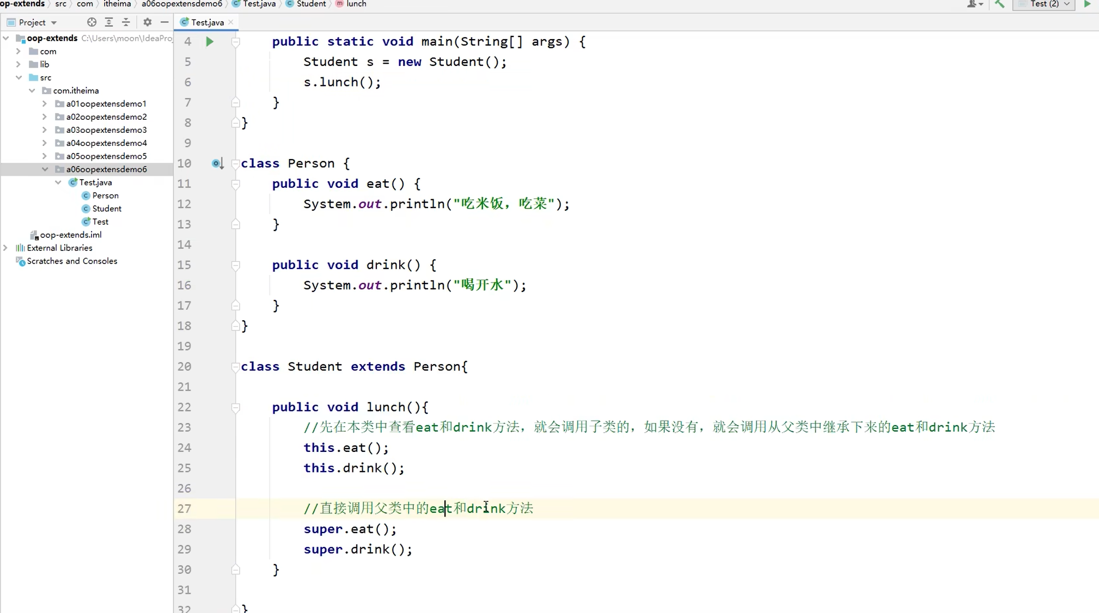Click the gutter run arrow beside main
This screenshot has width=1099, height=613.
(x=210, y=41)
